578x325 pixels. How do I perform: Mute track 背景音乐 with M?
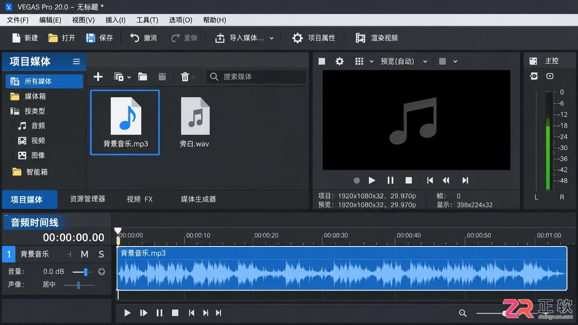84,254
